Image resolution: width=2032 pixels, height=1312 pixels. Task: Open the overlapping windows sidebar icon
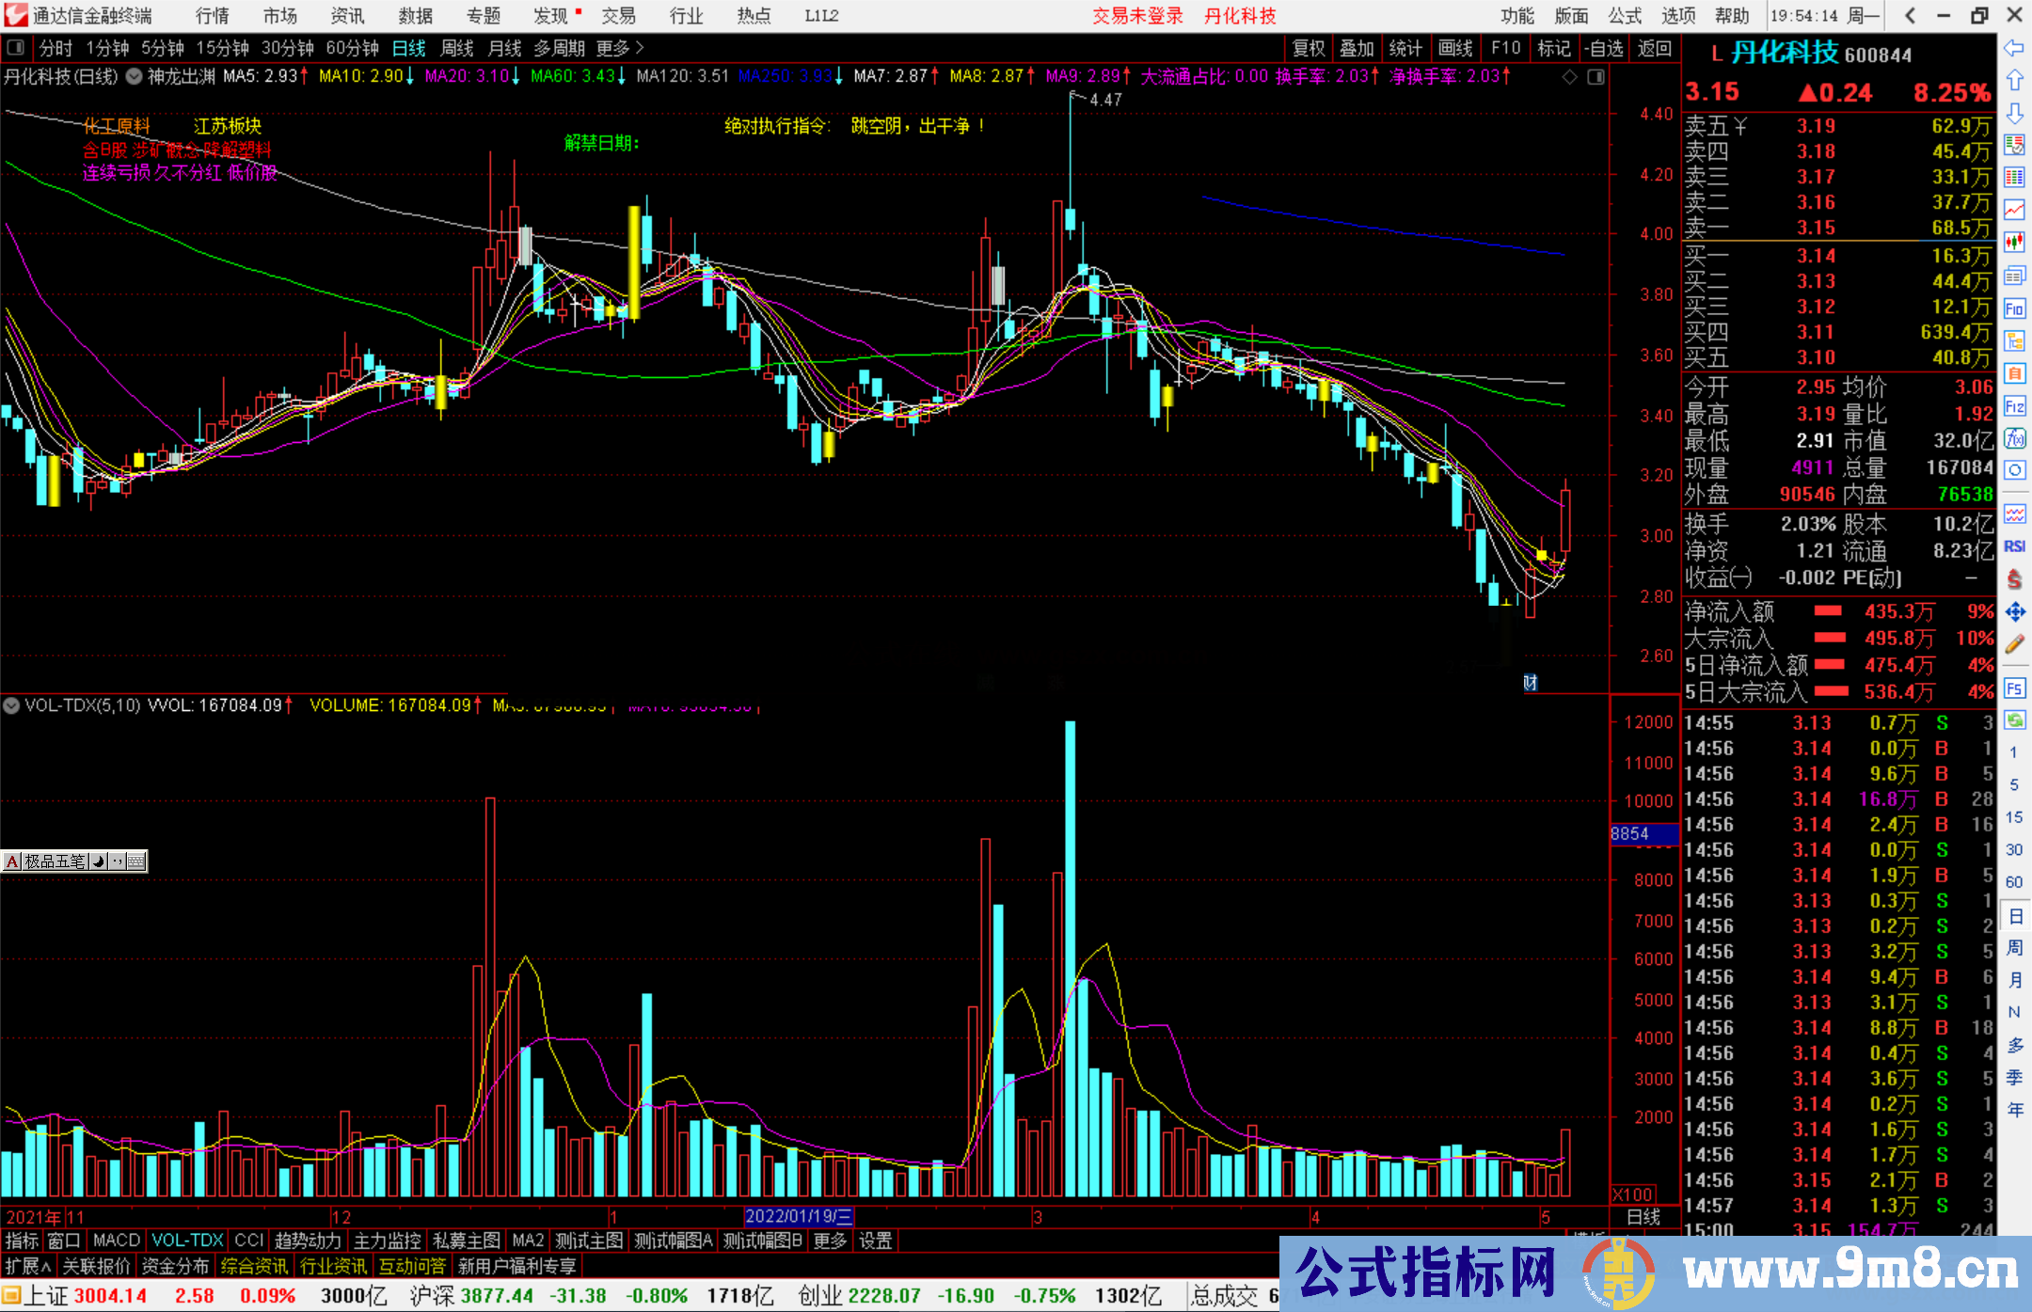(2014, 276)
